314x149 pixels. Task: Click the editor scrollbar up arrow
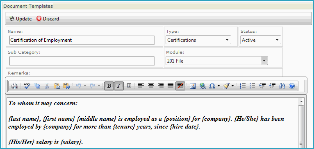coord(301,102)
